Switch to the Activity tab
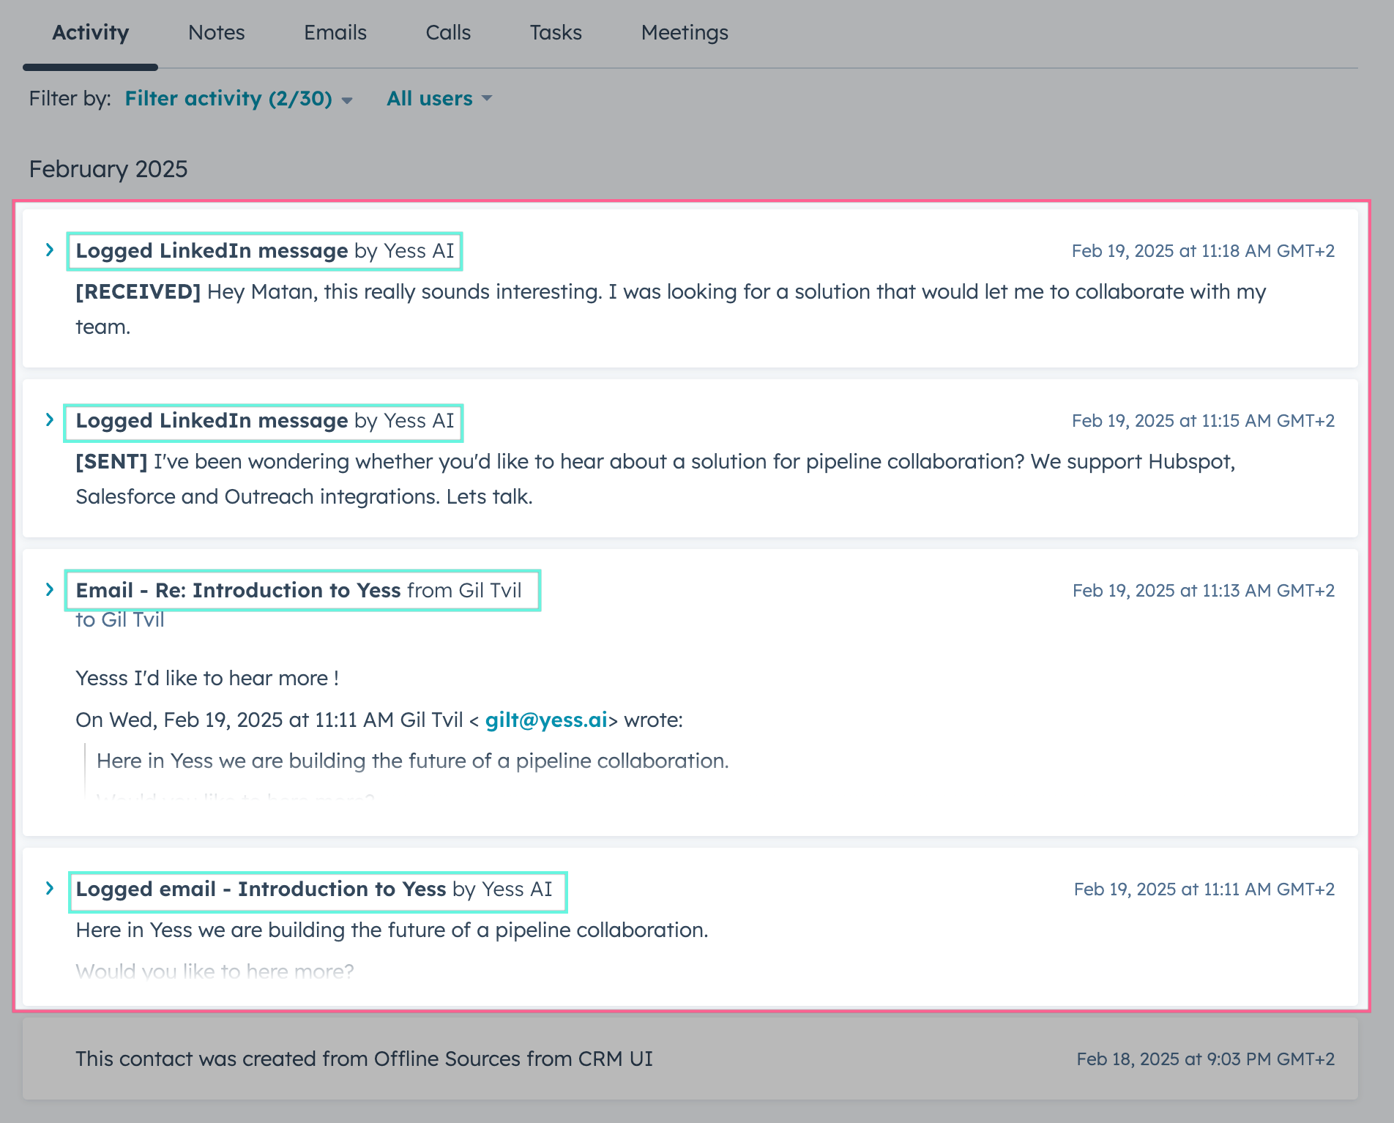1394x1123 pixels. 90,33
